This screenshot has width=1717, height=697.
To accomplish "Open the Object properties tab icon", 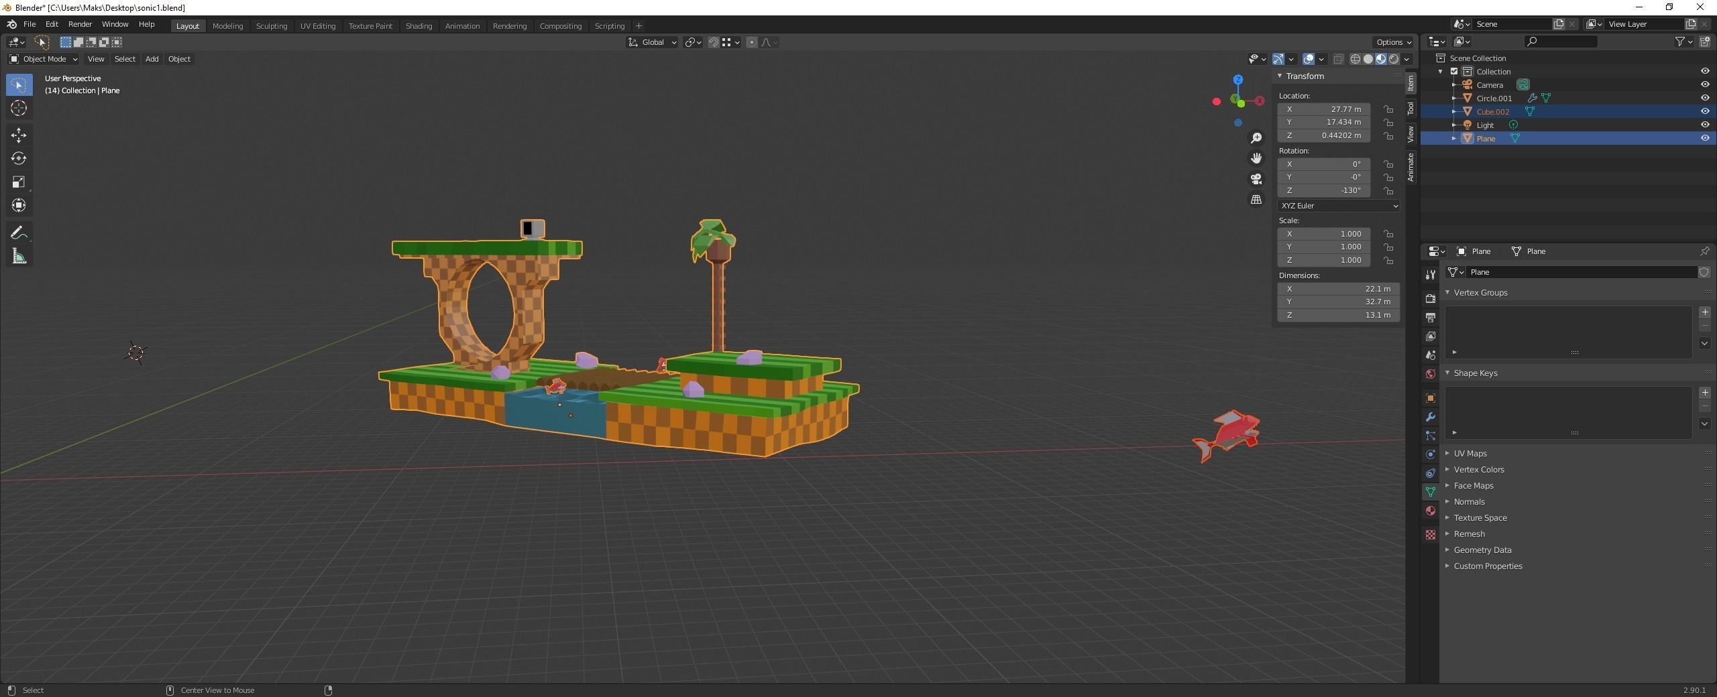I will (1431, 398).
